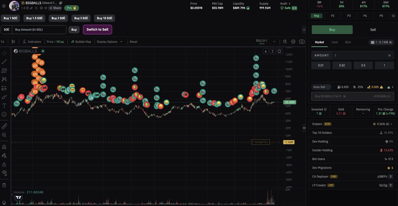Toggle Price / MCap display
Image resolution: width=398 pixels, height=206 pixels.
[55, 42]
